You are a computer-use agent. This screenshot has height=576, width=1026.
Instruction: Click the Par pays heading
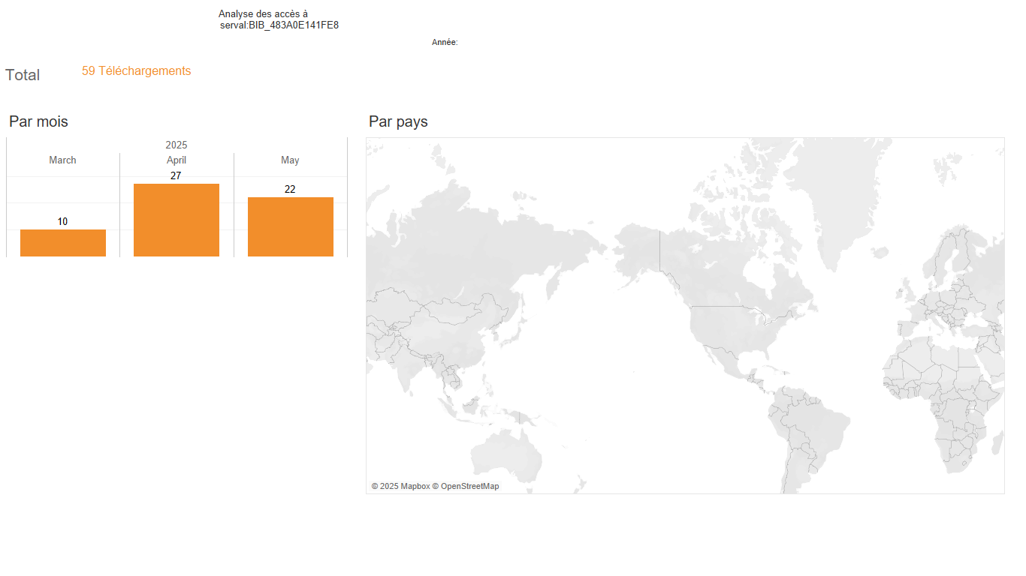(398, 121)
